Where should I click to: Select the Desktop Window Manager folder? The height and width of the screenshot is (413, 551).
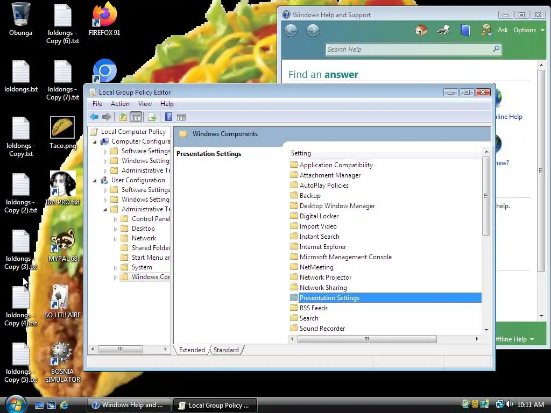[337, 206]
